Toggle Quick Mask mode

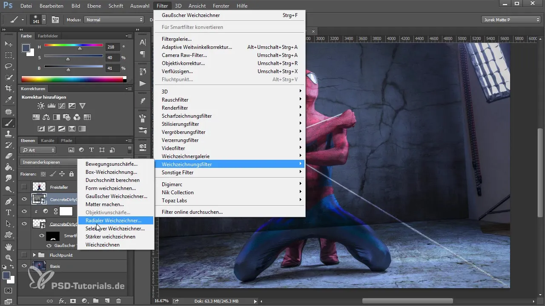(8, 291)
